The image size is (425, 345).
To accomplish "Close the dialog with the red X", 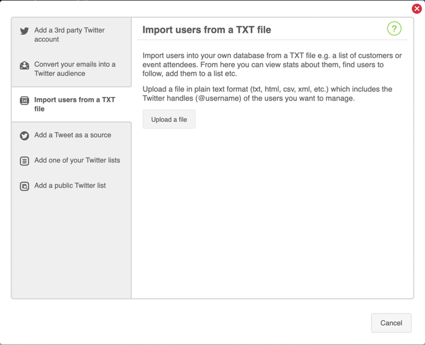I will pyautogui.click(x=416, y=9).
